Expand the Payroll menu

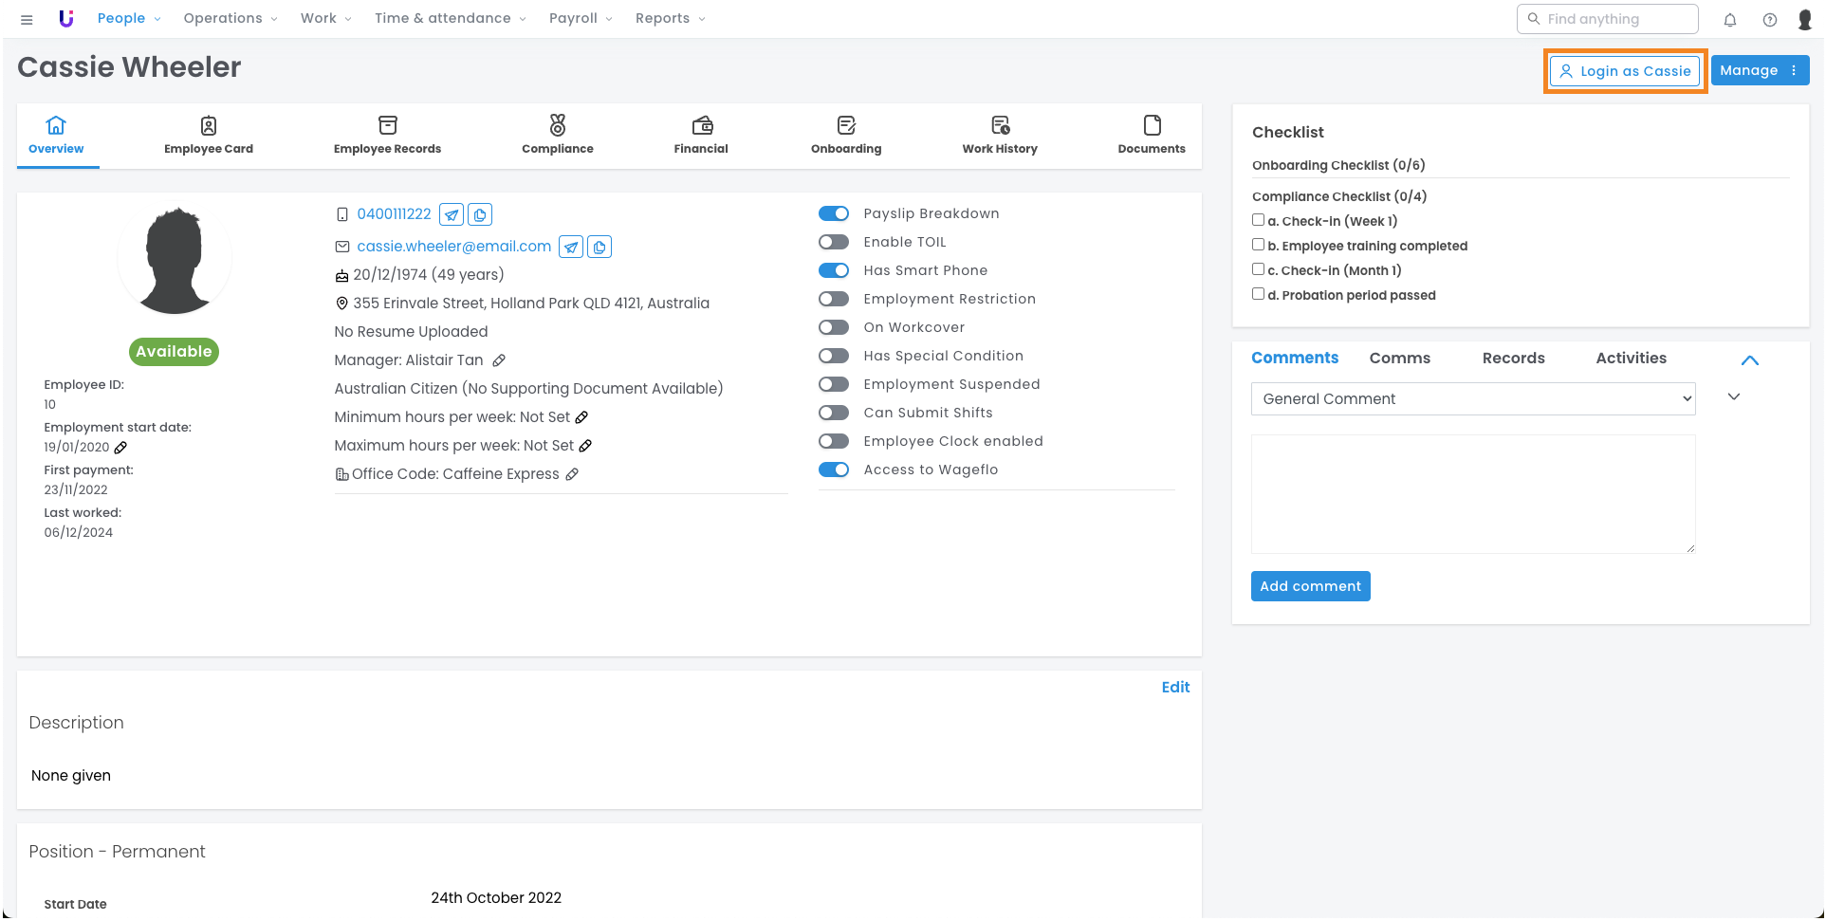(x=581, y=19)
